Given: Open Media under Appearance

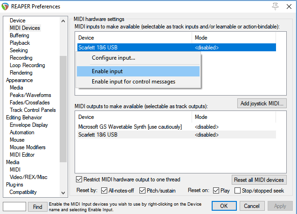Looking at the screenshot, I should click(x=16, y=88).
